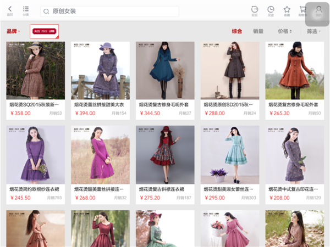Click price ¥265.30
The width and height of the screenshot is (330, 247).
point(279,113)
